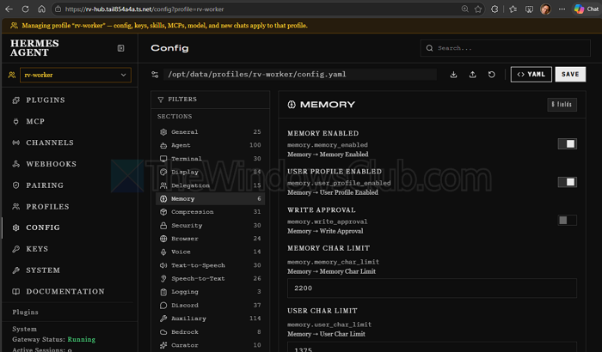
Task: Select the Memory section
Action: [211, 198]
